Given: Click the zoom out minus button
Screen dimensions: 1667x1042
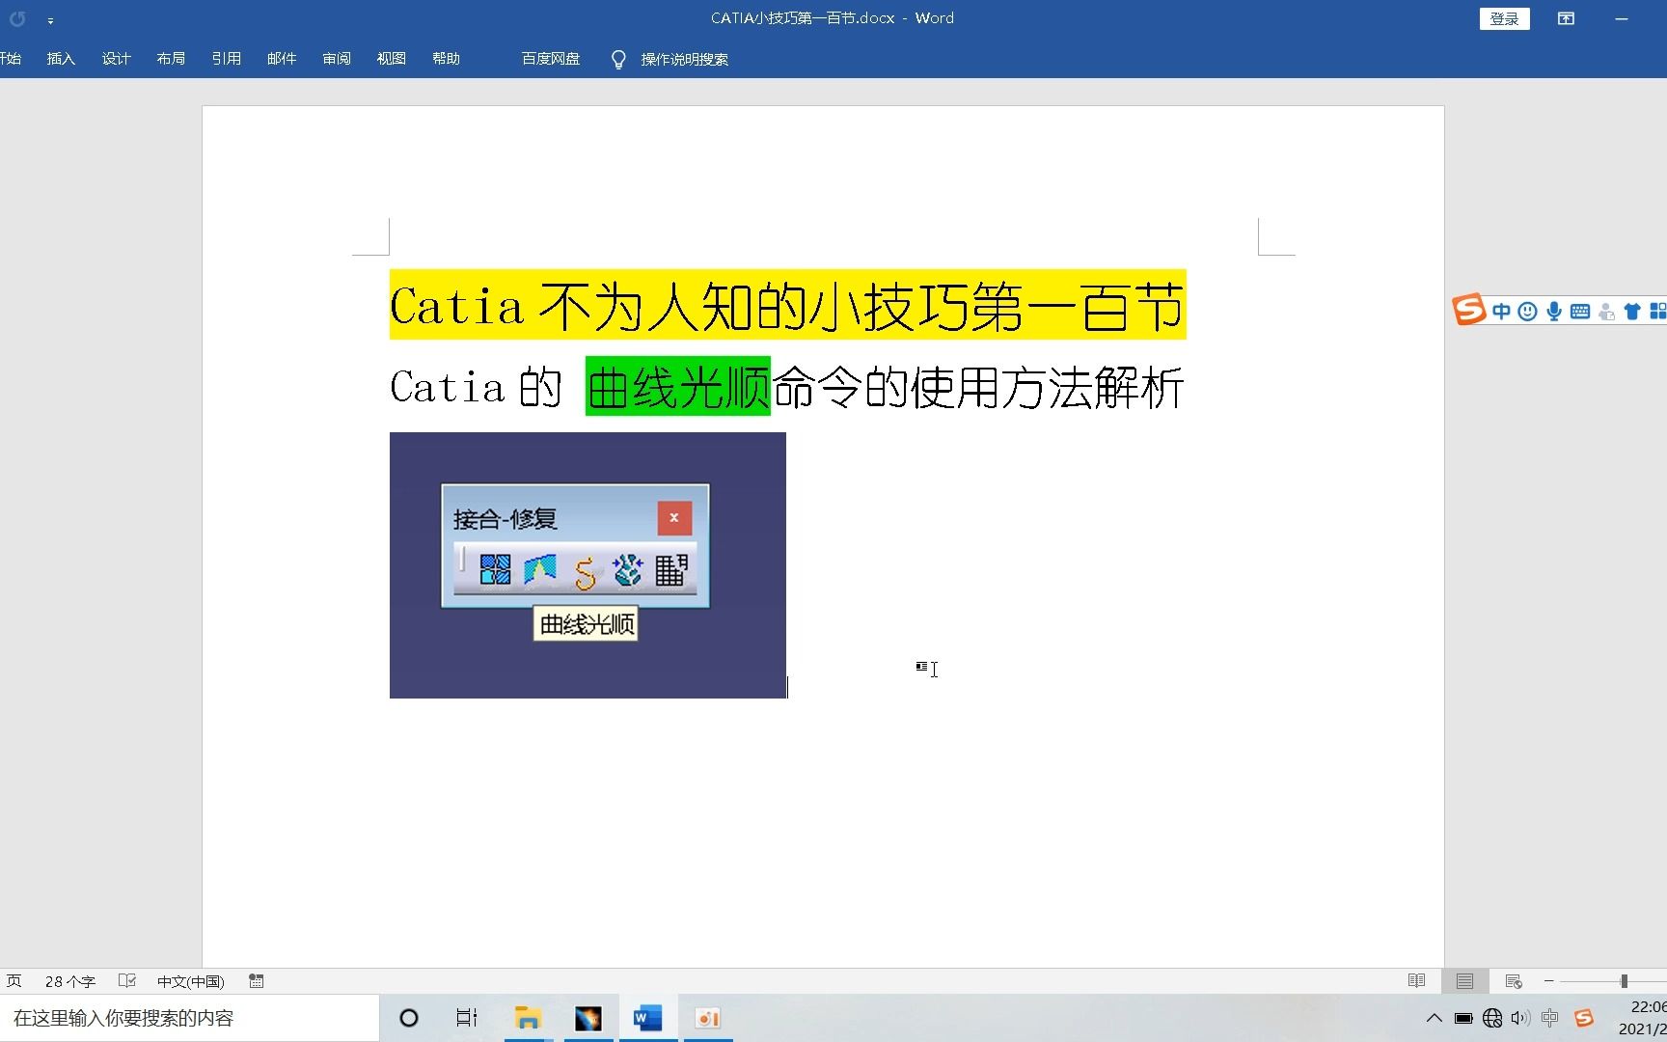Looking at the screenshot, I should (1548, 981).
